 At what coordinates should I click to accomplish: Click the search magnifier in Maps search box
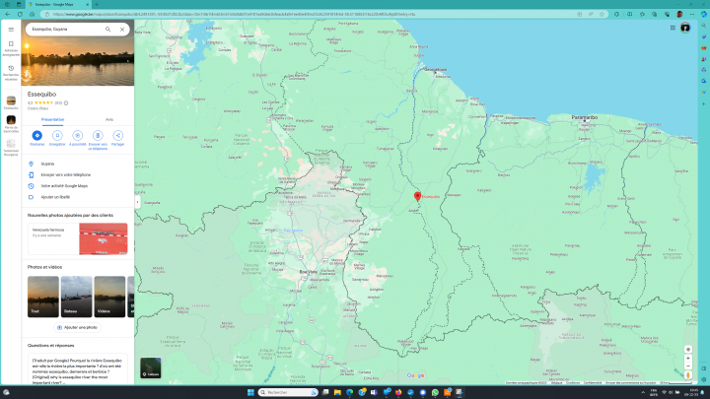(x=107, y=29)
